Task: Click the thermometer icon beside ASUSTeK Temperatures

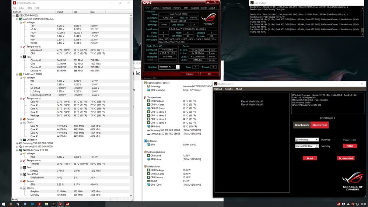Action: click(x=24, y=46)
